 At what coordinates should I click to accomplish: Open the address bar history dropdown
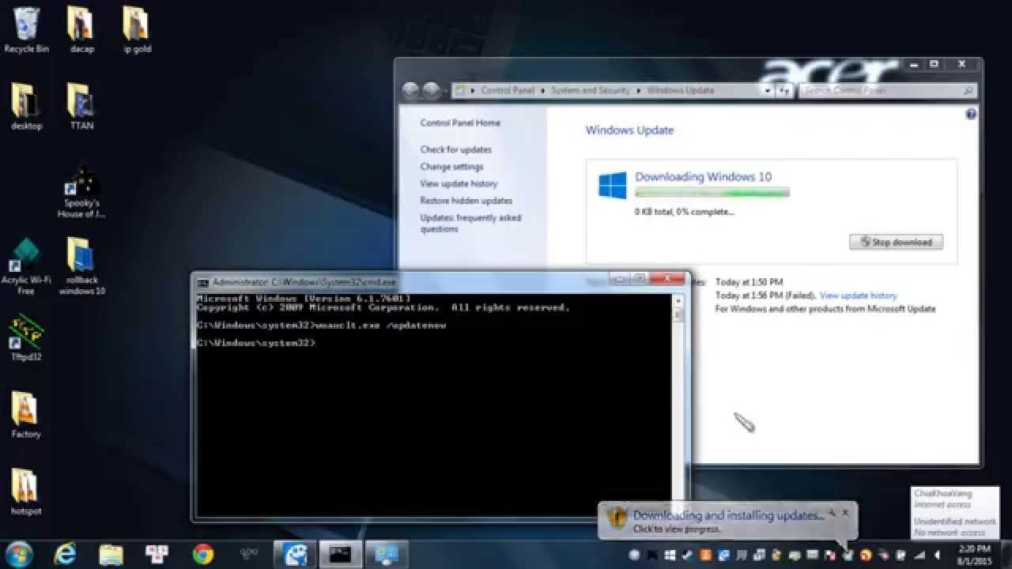click(766, 90)
